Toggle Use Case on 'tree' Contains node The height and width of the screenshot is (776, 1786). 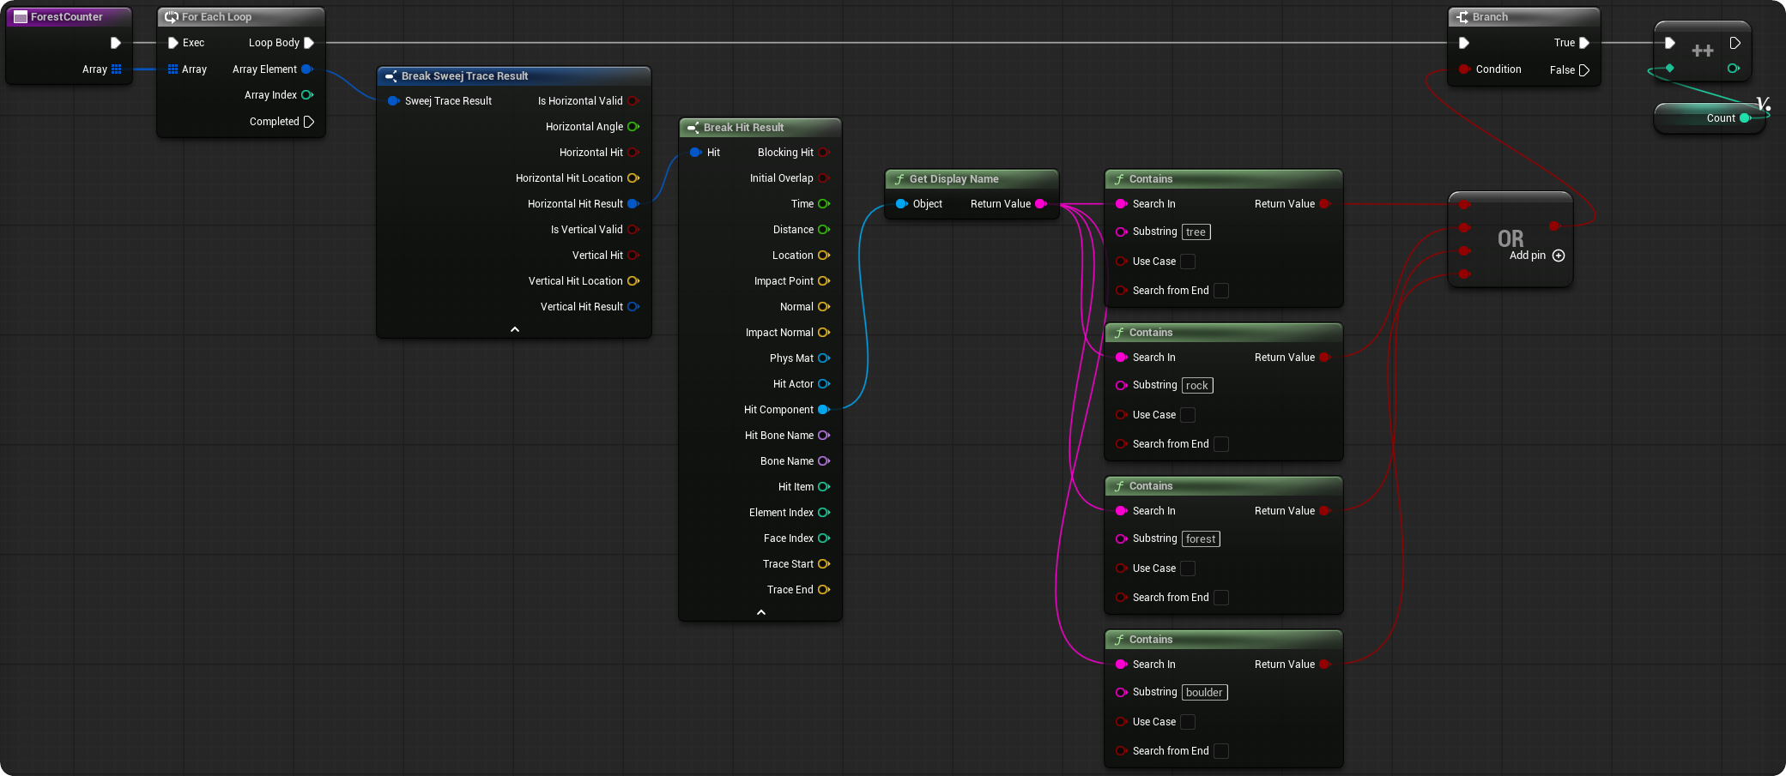coord(1188,262)
